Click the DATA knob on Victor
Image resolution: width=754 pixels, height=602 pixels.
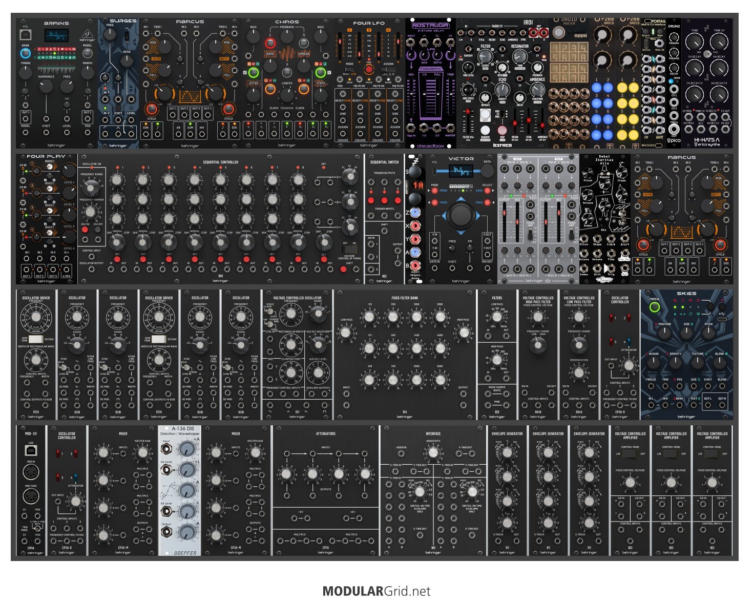(x=487, y=171)
